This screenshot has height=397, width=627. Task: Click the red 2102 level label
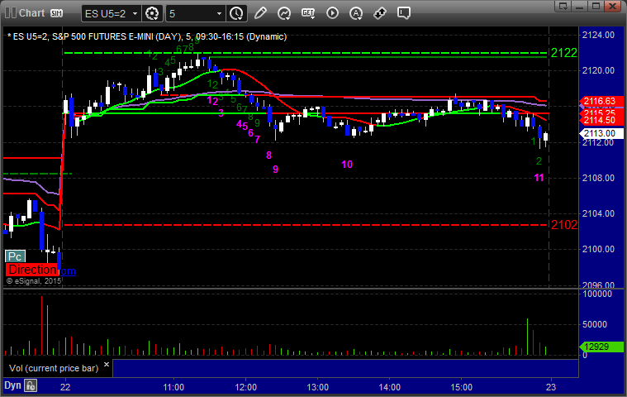pyautogui.click(x=564, y=225)
